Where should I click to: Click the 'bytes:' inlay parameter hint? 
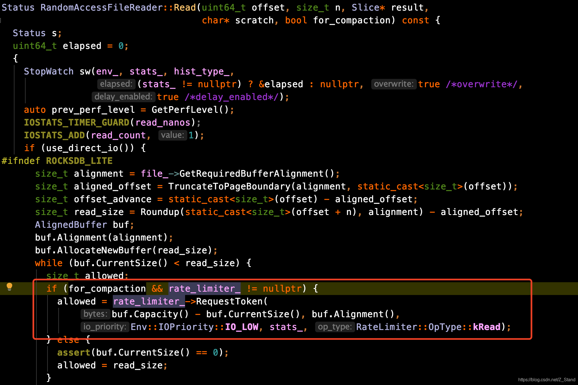pyautogui.click(x=95, y=314)
